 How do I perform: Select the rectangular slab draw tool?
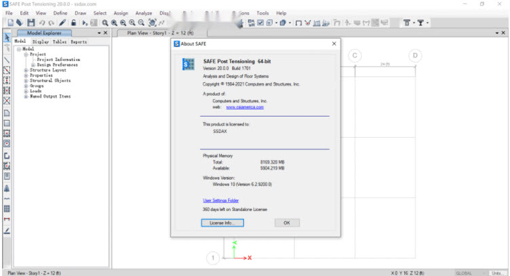coord(7,123)
